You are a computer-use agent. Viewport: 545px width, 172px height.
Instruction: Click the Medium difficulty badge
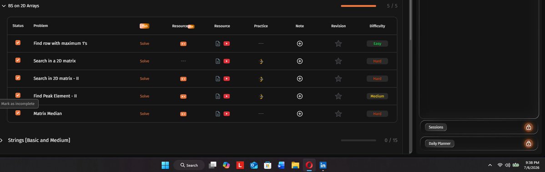tap(377, 96)
